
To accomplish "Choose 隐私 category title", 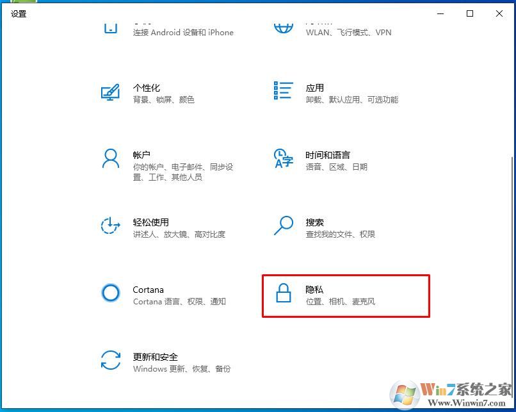I will click(x=314, y=290).
